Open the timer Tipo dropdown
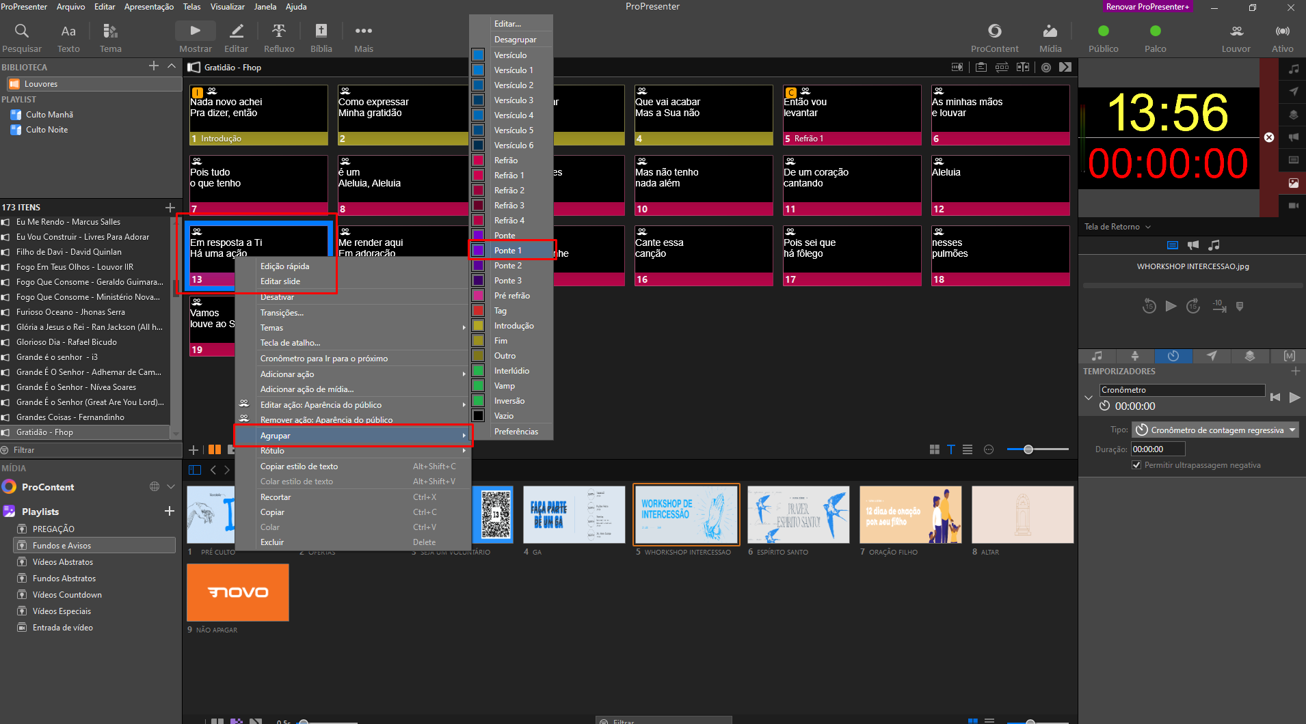The width and height of the screenshot is (1306, 724). coord(1216,430)
